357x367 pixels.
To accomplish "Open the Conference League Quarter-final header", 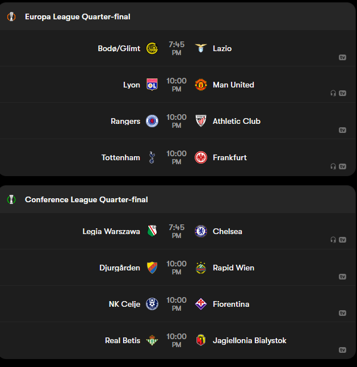I will pyautogui.click(x=86, y=200).
